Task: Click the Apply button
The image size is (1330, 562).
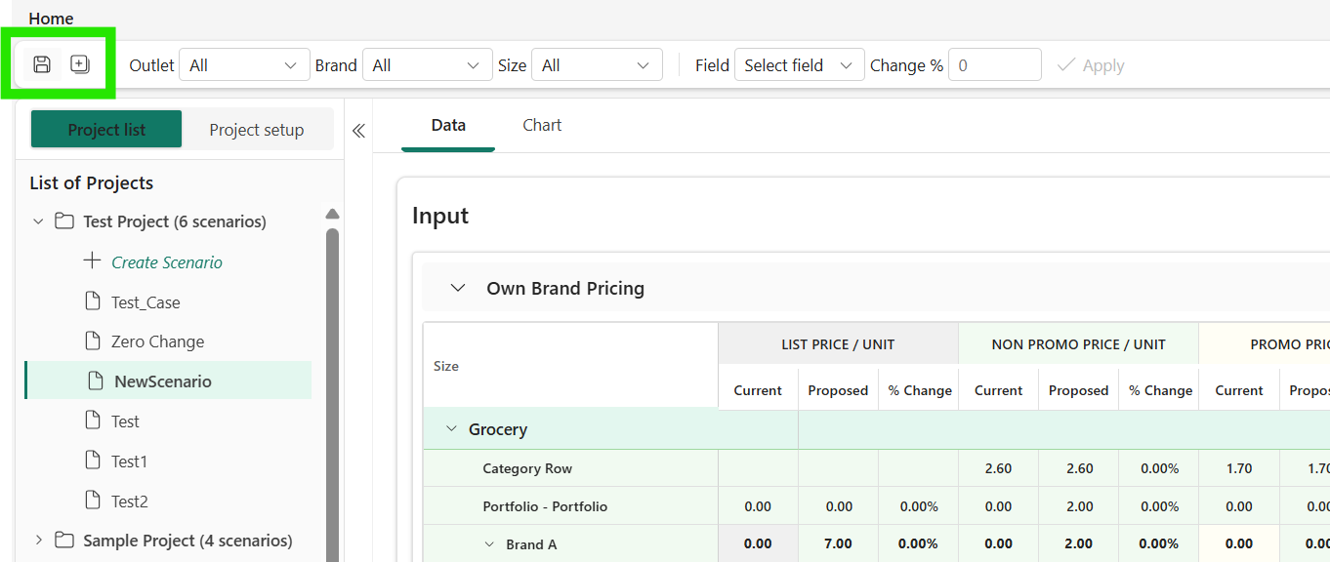Action: coord(1092,65)
